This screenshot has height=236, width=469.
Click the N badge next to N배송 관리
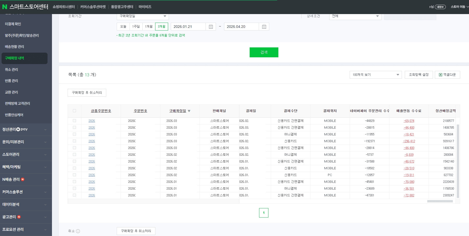pyautogui.click(x=23, y=179)
